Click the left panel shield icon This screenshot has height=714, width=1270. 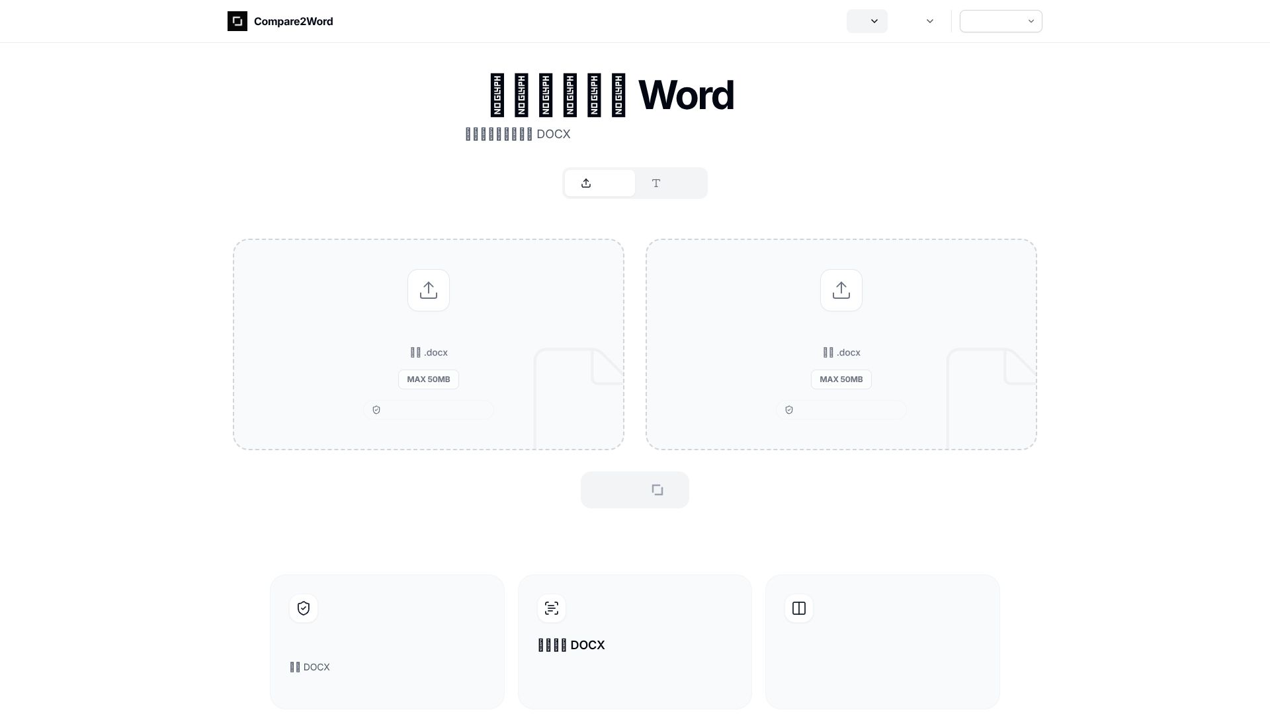(376, 410)
